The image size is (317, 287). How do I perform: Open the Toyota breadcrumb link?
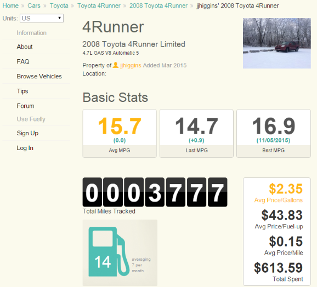tap(59, 5)
